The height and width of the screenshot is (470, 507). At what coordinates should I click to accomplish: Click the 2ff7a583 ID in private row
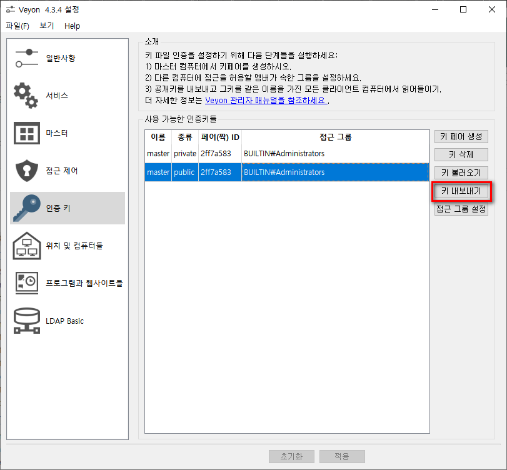point(216,154)
